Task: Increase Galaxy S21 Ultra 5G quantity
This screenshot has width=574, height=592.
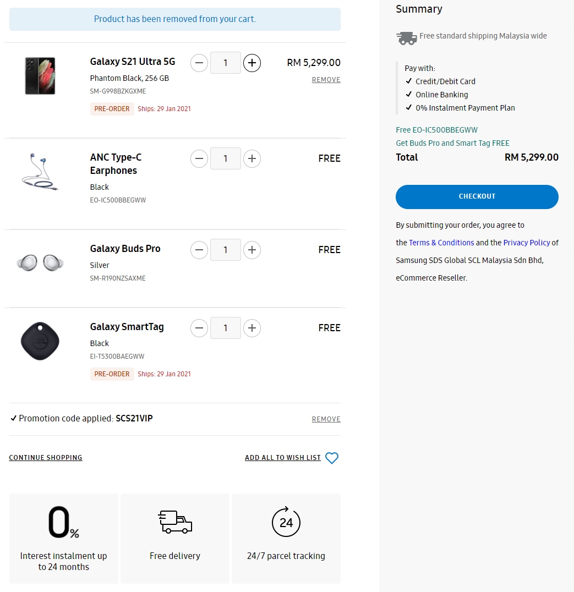Action: [x=252, y=63]
